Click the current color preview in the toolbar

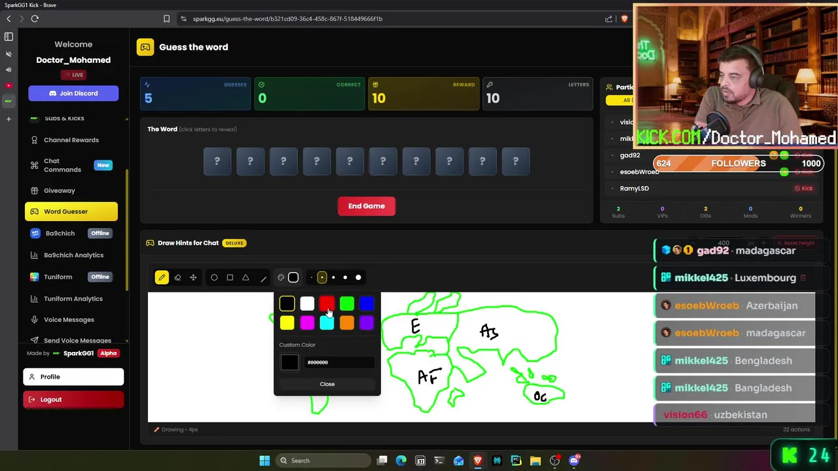[293, 277]
